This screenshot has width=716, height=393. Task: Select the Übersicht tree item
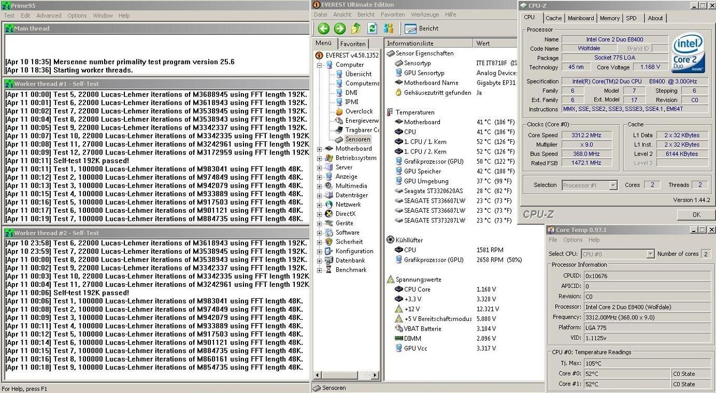point(358,74)
